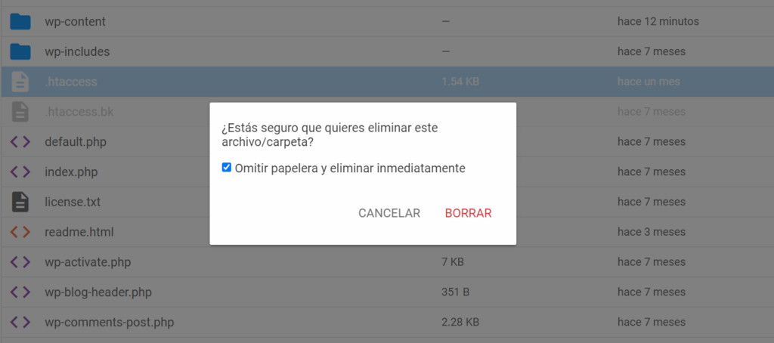Select the wp-comments-post.php file name
Image resolution: width=774 pixels, height=343 pixels.
tap(109, 323)
